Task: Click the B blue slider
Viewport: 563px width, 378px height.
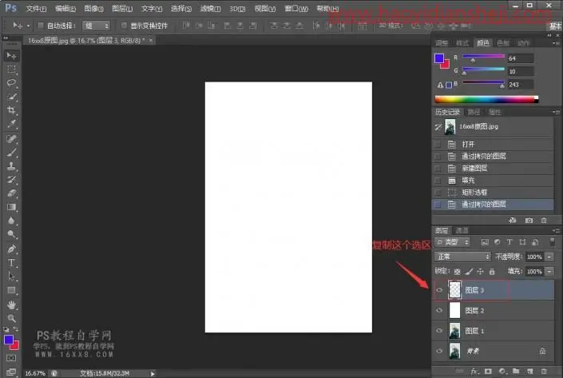Action: click(x=483, y=82)
